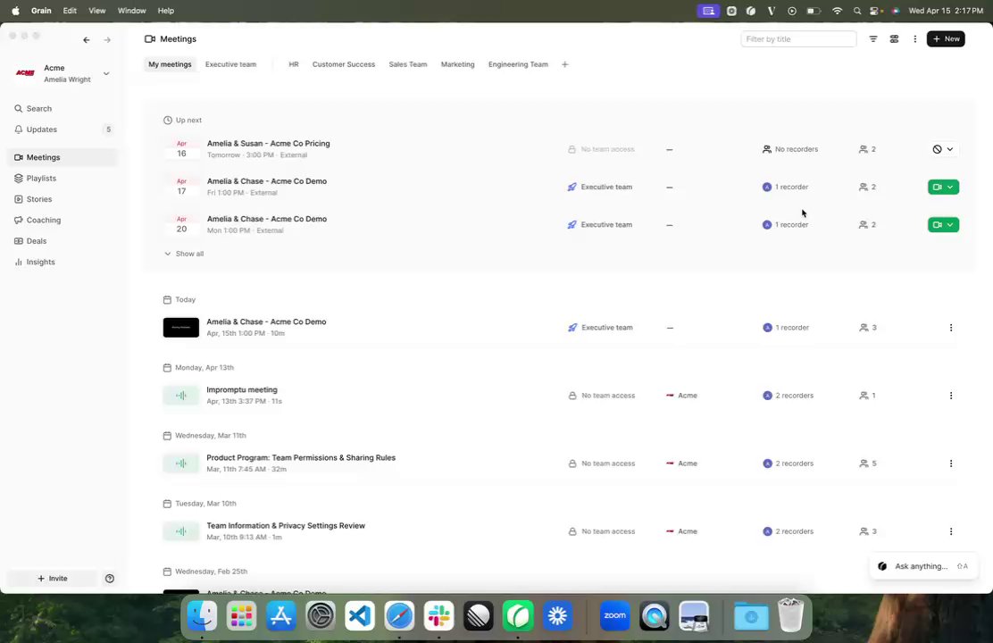Screen dimensions: 993x643
Task: Click No recorders on Acme Co Pricing
Action: point(790,149)
